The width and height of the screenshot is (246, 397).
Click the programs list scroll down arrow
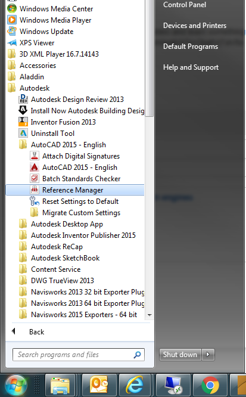coord(150,315)
